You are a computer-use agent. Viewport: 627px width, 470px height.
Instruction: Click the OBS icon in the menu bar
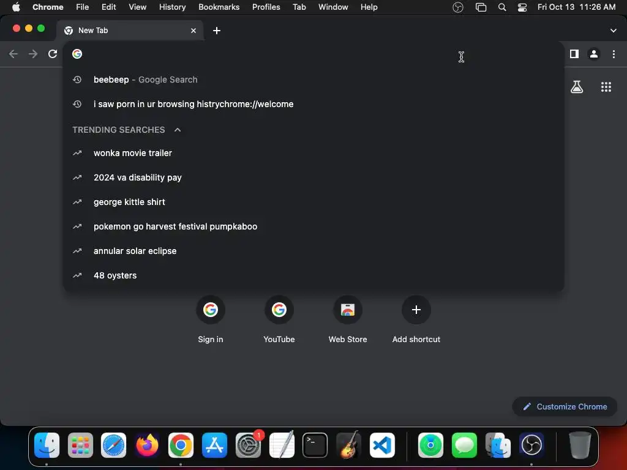[x=458, y=7]
